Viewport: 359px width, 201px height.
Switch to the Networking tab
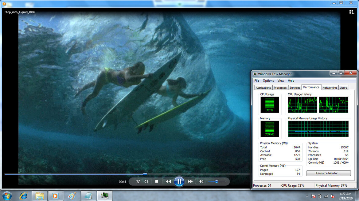[x=330, y=87]
